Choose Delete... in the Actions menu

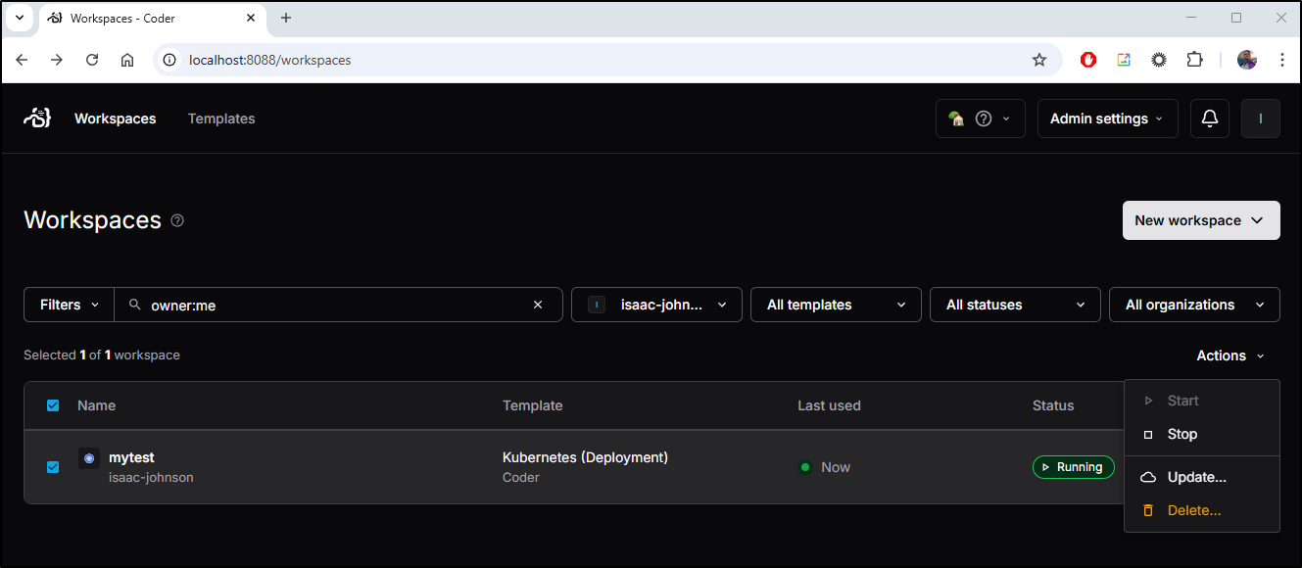(x=1202, y=510)
